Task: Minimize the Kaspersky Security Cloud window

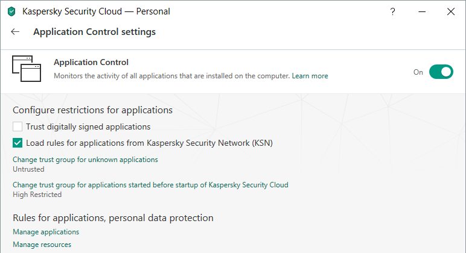Action: [x=422, y=11]
